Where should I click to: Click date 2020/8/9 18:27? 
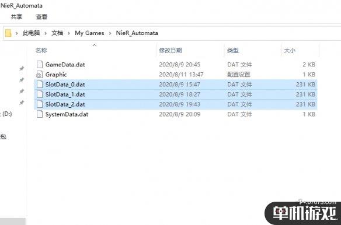coord(180,94)
